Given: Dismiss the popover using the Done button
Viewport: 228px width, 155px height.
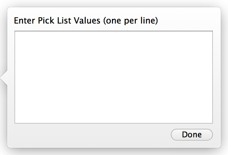Looking at the screenshot, I should [x=192, y=135].
